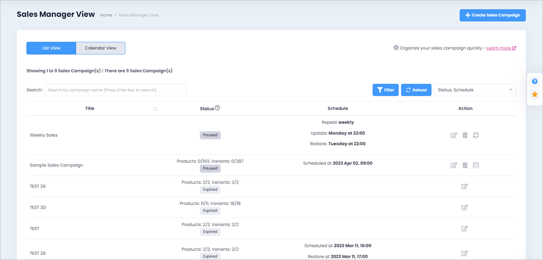Screen dimensions: 543x260
Task: Click 'Update: Monday at 22:00' text
Action: (x=338, y=133)
